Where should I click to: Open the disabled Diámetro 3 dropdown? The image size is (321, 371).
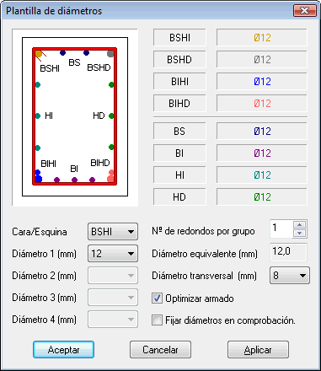113,298
